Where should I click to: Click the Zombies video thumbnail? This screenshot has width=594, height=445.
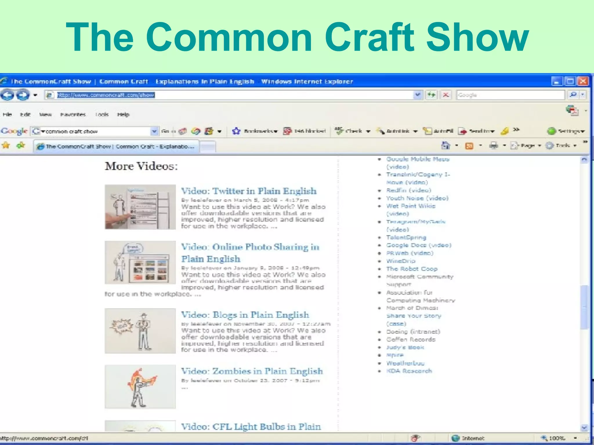click(x=140, y=386)
